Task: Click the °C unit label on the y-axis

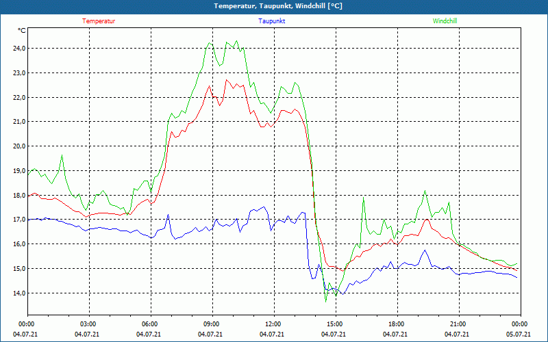Action: (21, 31)
